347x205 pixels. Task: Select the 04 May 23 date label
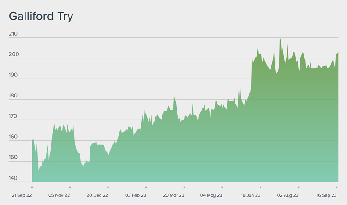[x=212, y=195]
